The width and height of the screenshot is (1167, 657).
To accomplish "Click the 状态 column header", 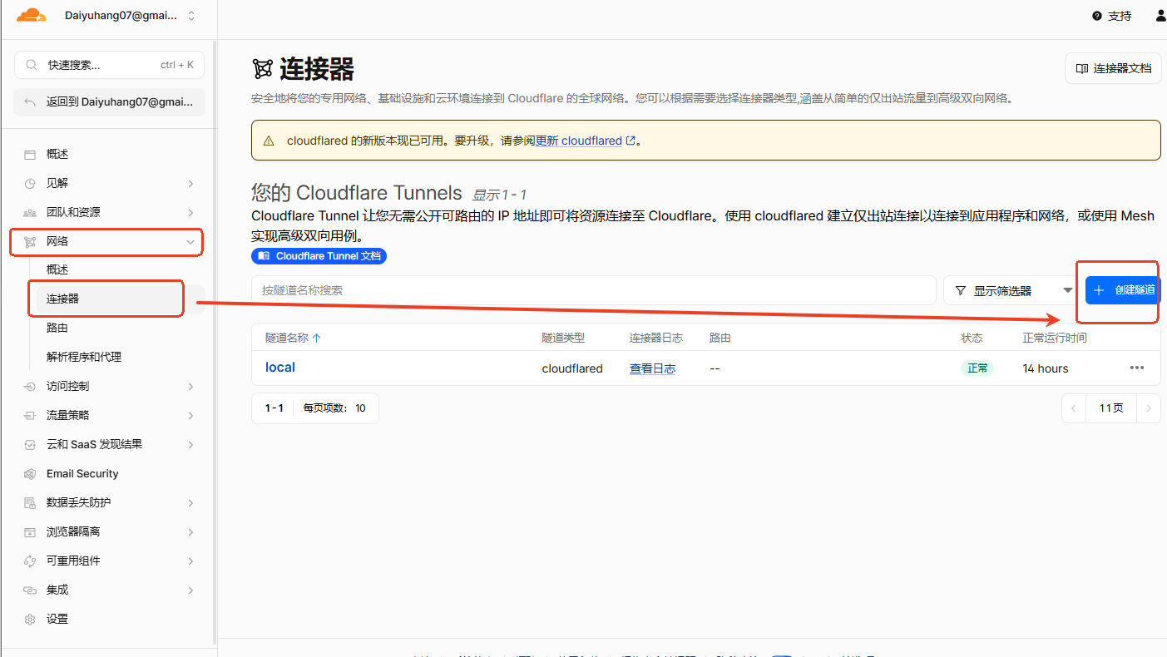I will tap(972, 338).
